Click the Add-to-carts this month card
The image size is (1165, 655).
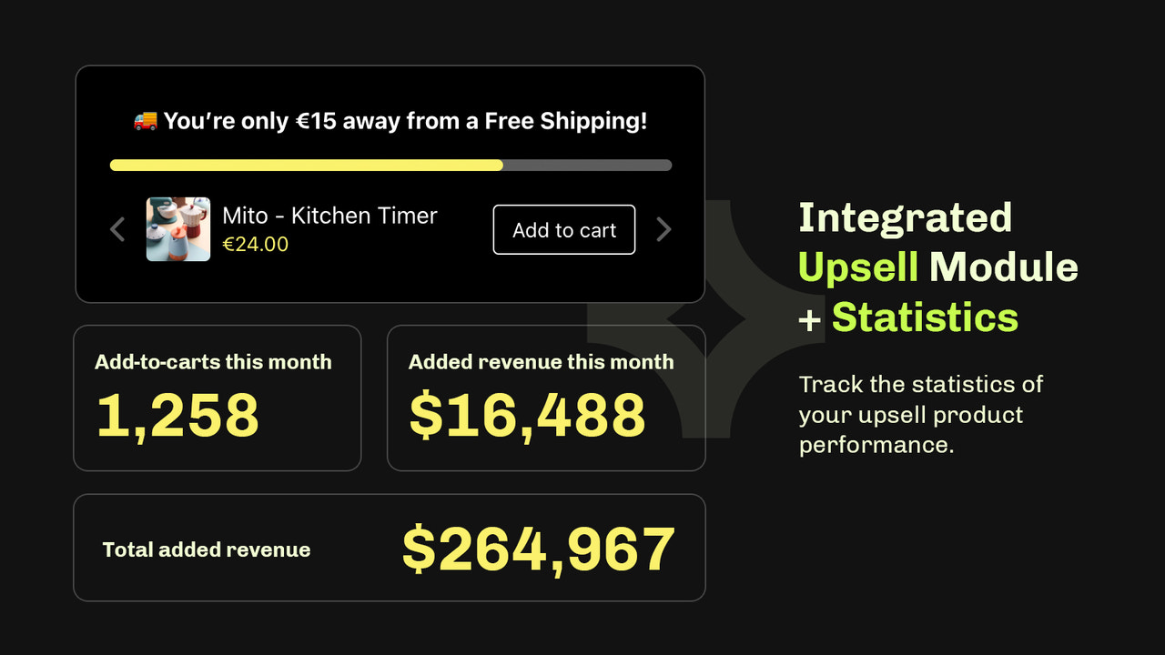coord(217,398)
